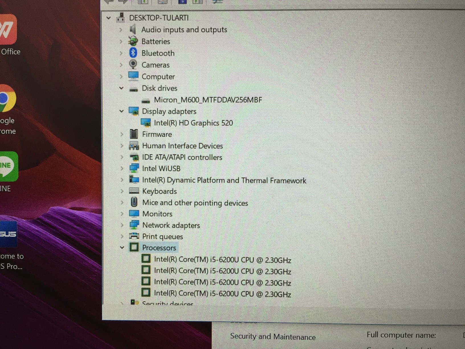The width and height of the screenshot is (465, 349).
Task: Click the Bluetooth category icon
Action: coord(133,53)
